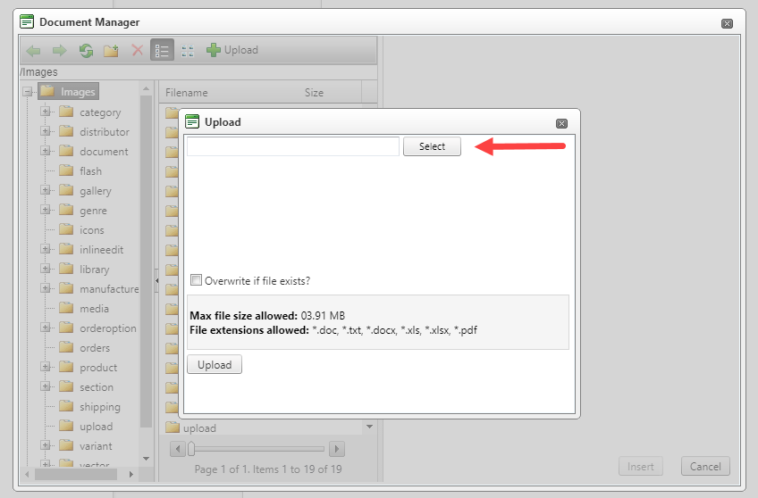Viewport: 758px width, 498px height.
Task: Create a new folder from the toolbar
Action: pyautogui.click(x=111, y=50)
